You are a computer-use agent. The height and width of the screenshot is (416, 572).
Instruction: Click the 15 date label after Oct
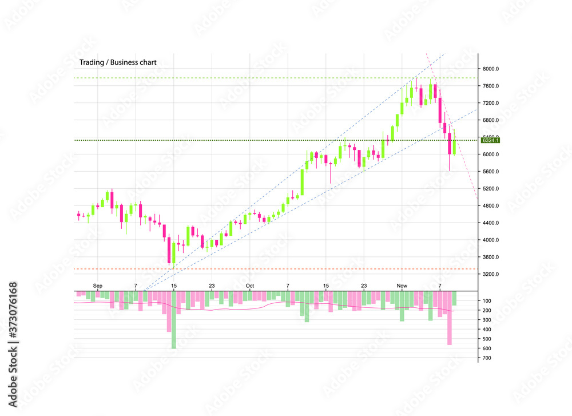pos(326,286)
